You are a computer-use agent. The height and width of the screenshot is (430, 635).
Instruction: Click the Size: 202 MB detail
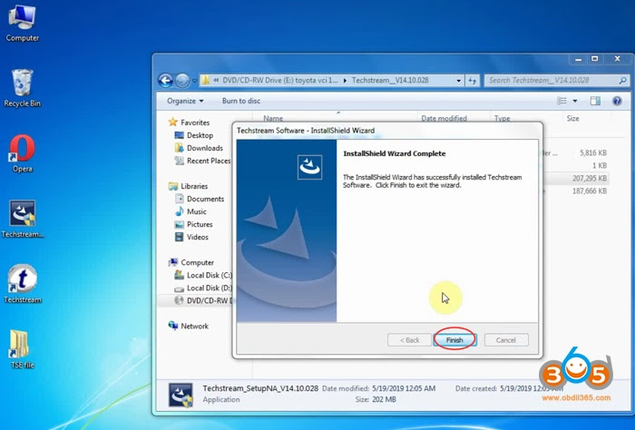pos(376,400)
